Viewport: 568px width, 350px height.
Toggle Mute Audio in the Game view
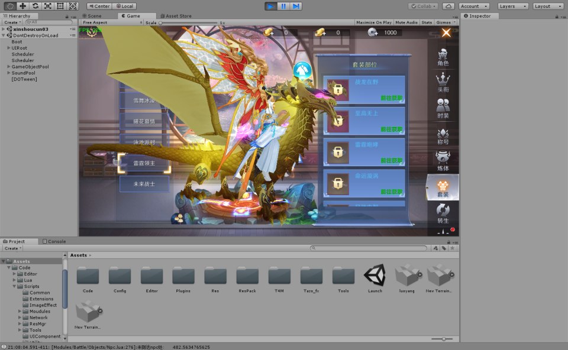406,22
